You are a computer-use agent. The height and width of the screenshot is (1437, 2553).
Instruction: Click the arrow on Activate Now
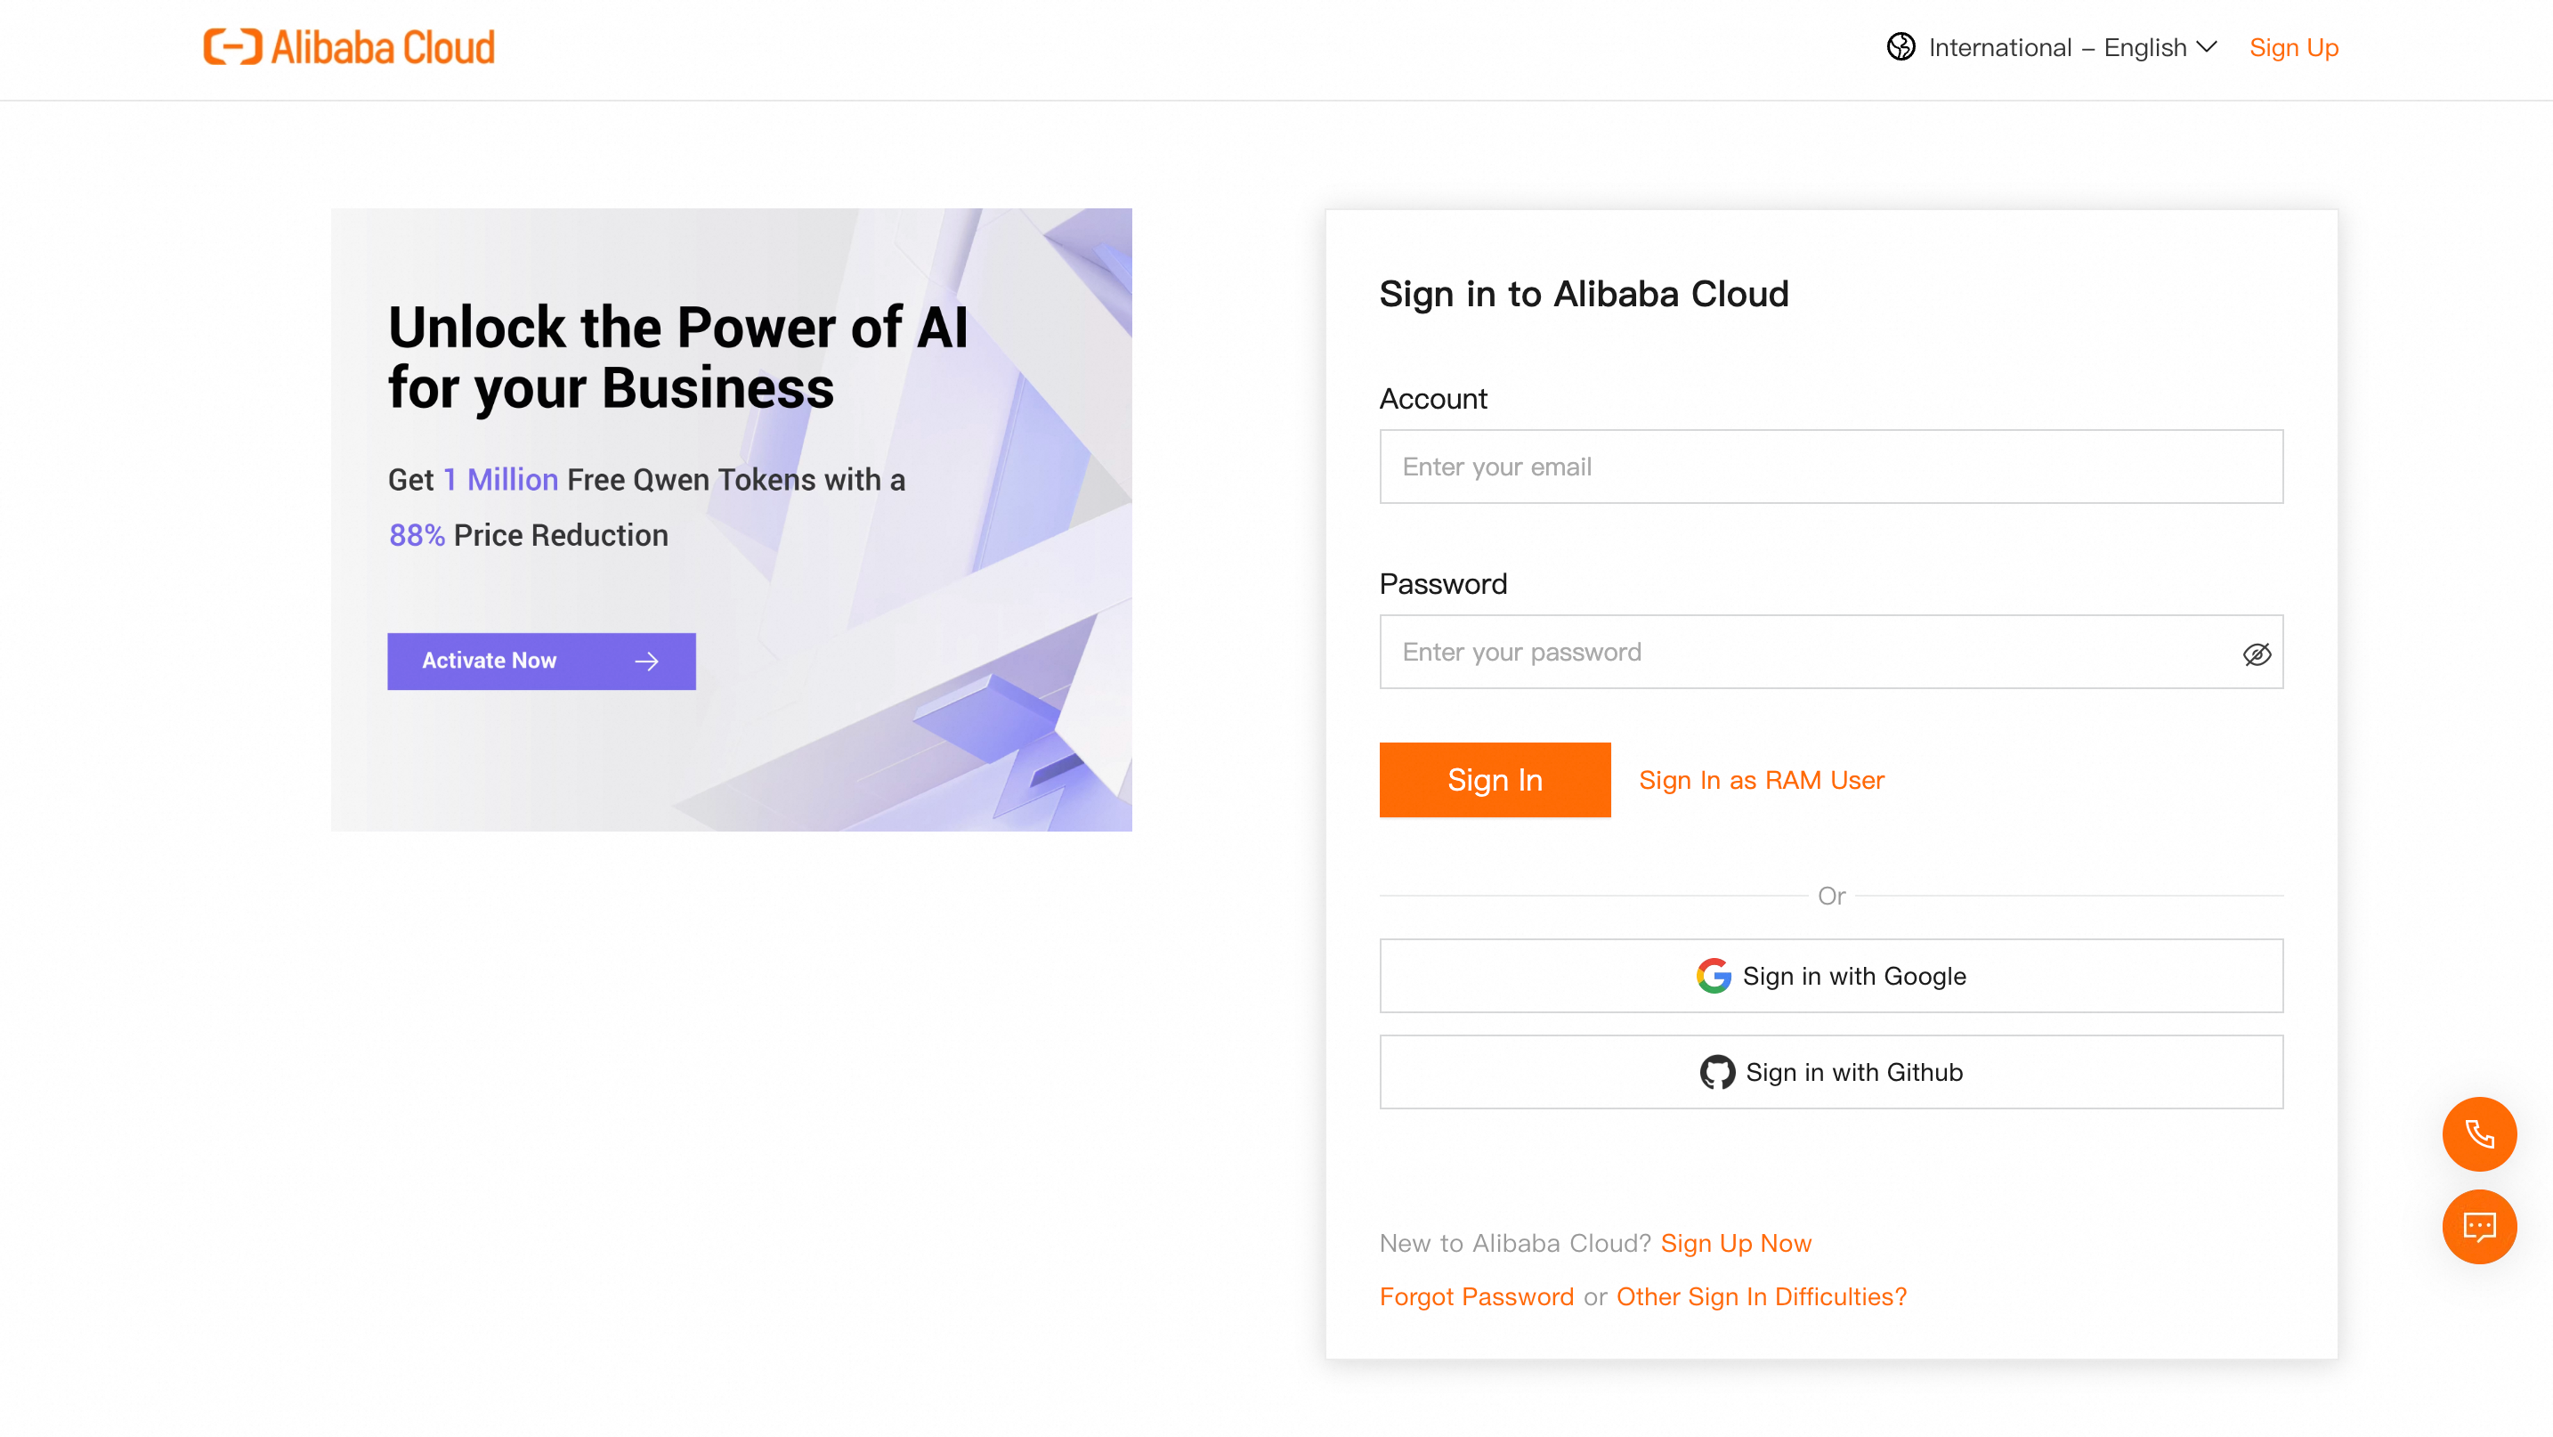(646, 661)
